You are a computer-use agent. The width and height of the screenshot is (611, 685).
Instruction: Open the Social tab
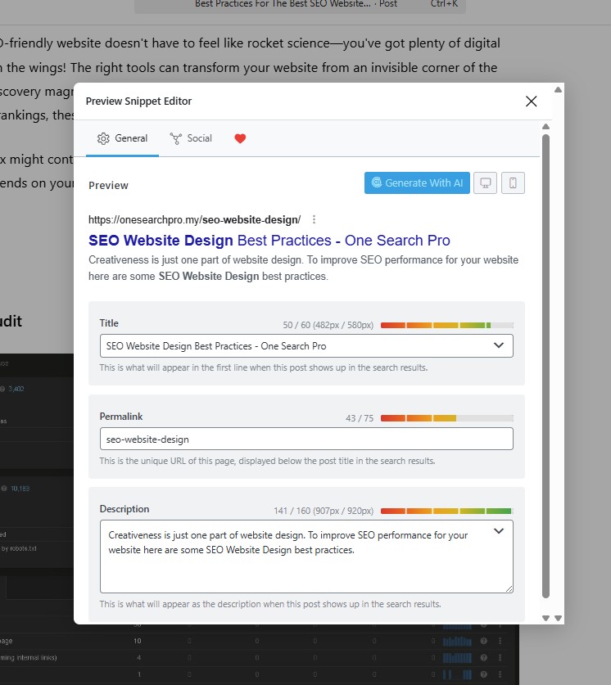click(x=191, y=138)
